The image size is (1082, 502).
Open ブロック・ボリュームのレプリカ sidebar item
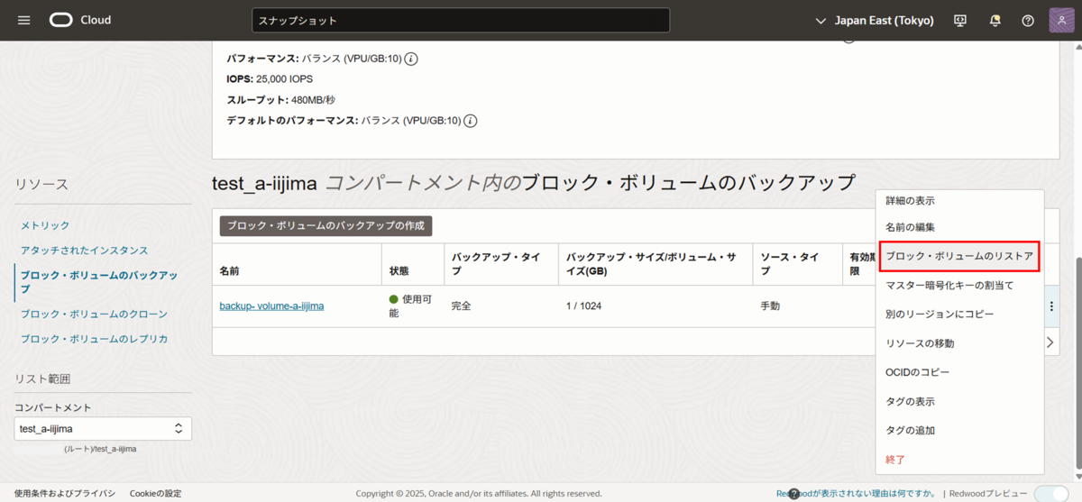pyautogui.click(x=95, y=339)
